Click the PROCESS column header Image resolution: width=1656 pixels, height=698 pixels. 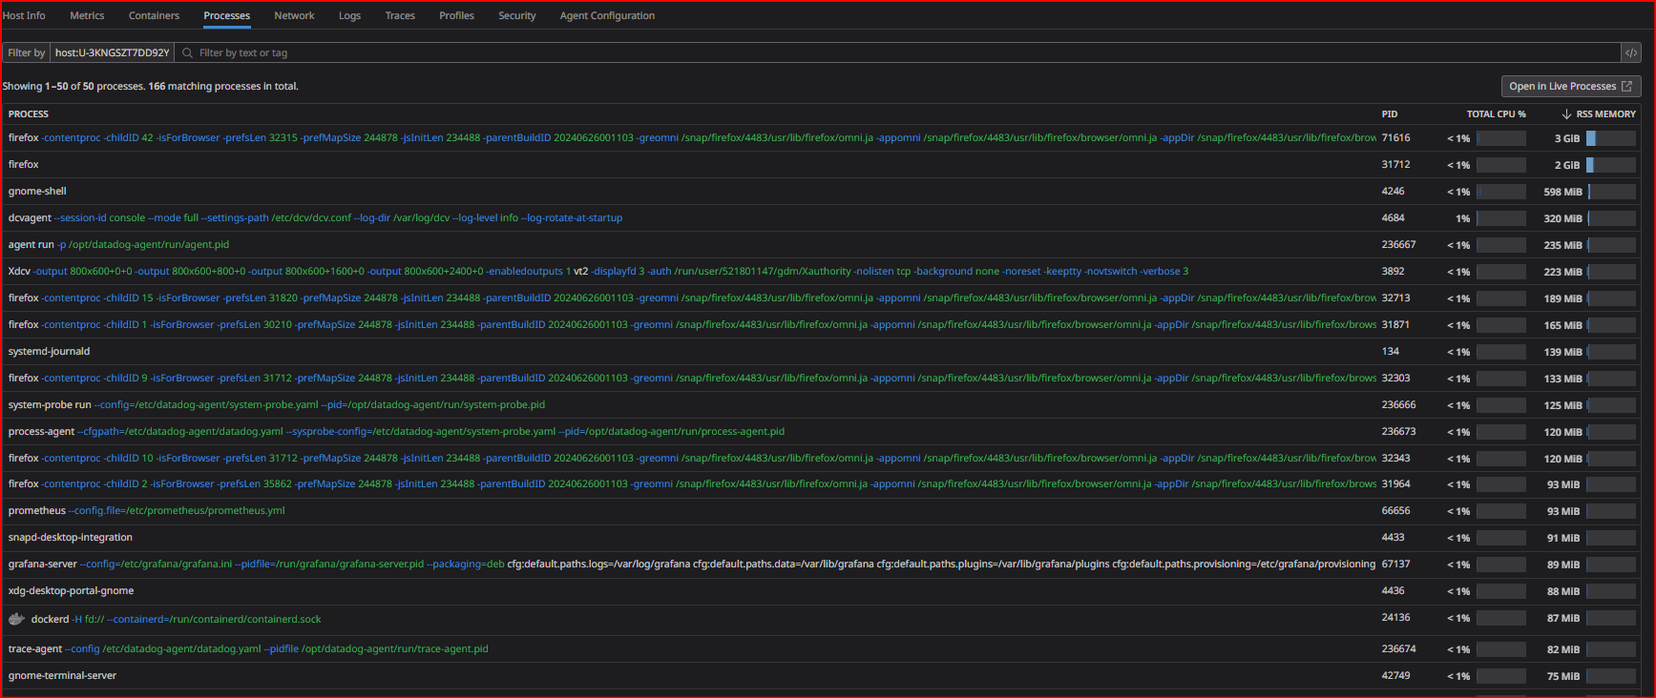[x=29, y=114]
